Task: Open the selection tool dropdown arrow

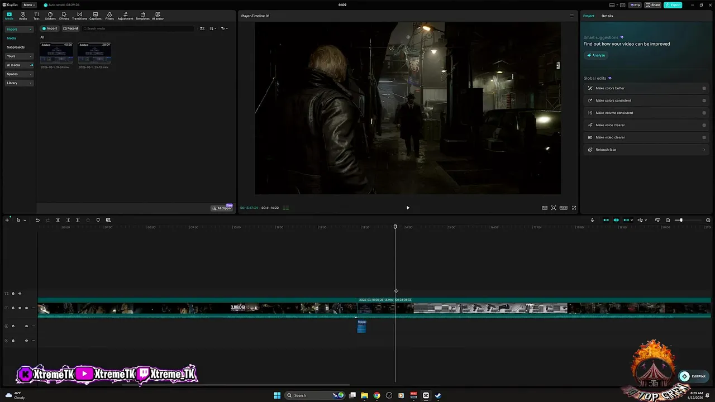Action: [25, 220]
